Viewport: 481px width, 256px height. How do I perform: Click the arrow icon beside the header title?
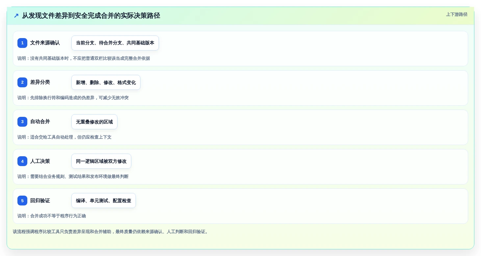point(16,16)
